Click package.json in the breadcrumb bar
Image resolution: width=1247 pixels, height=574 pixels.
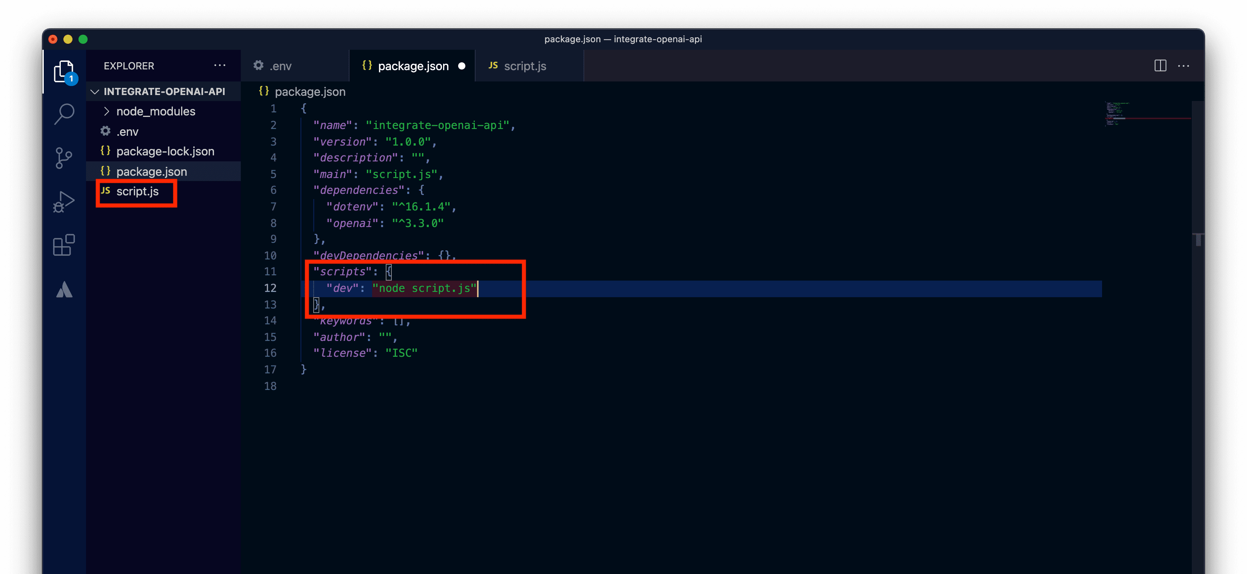310,91
